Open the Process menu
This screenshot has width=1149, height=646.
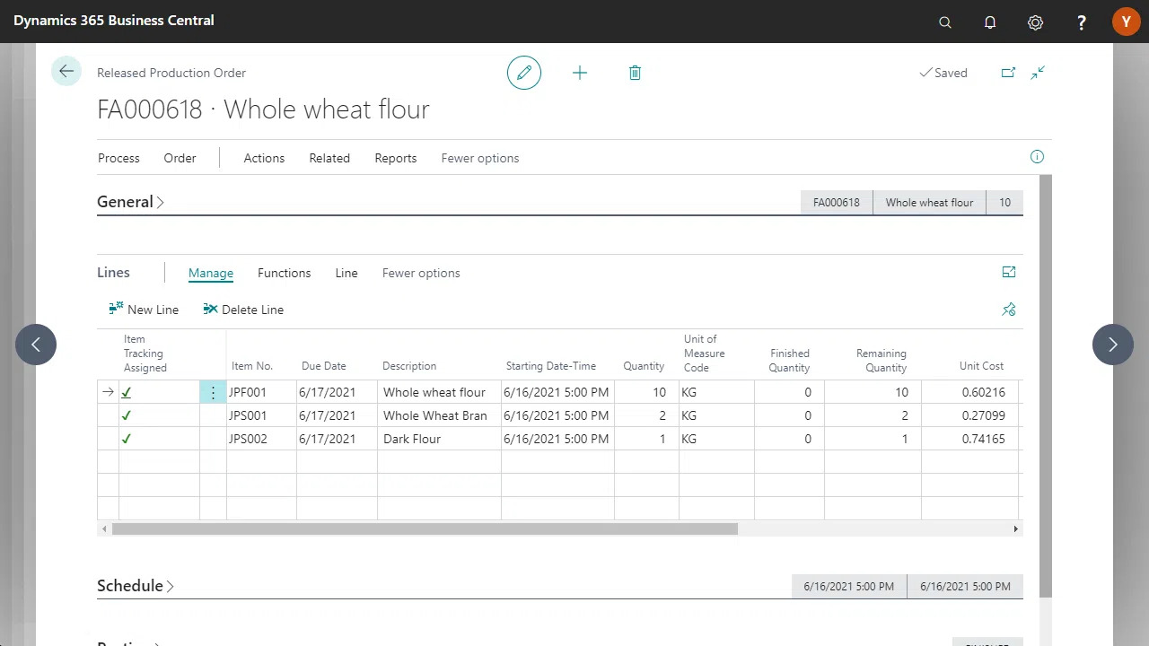click(x=118, y=158)
